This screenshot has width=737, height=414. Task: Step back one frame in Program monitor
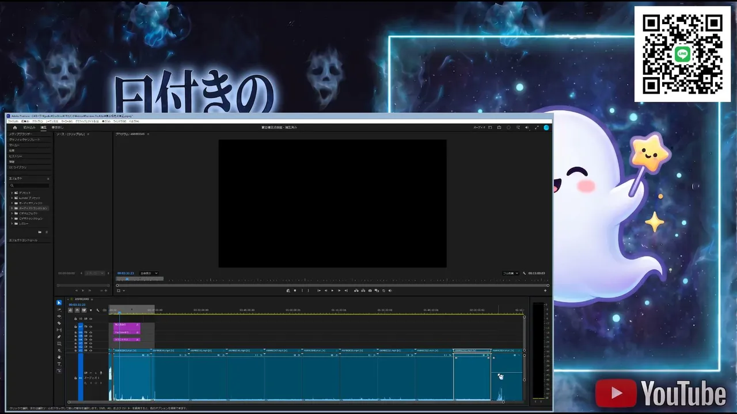tap(325, 290)
